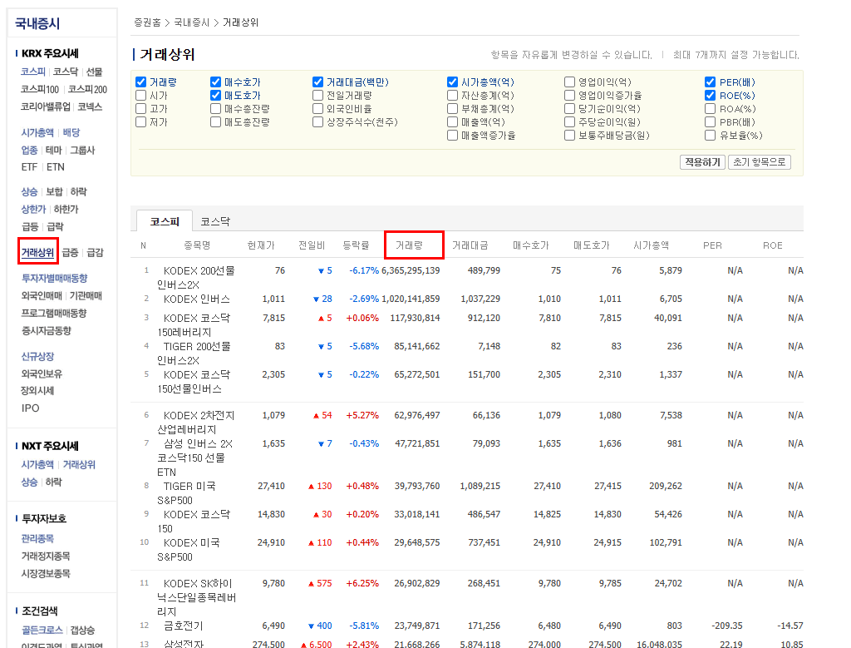Open the 프로그램매매동향 link
Viewport: 851px width, 648px height.
coord(54,314)
